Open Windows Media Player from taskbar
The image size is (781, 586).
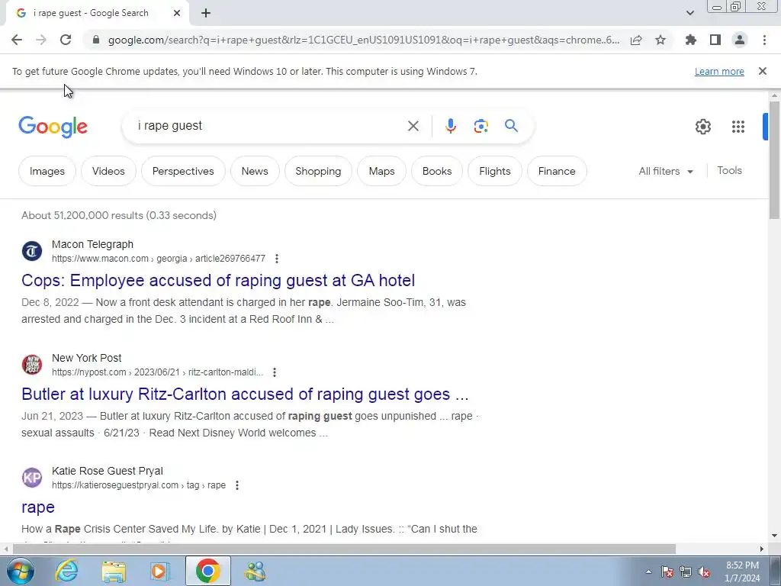click(x=160, y=571)
